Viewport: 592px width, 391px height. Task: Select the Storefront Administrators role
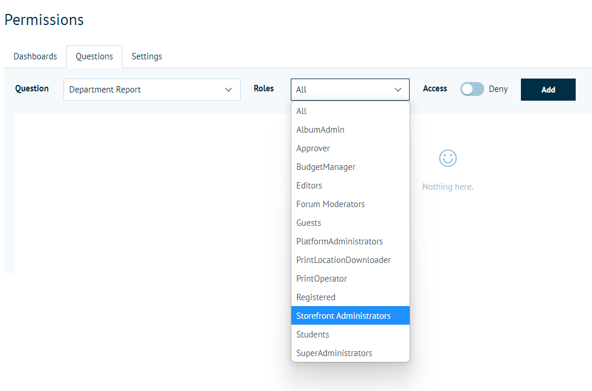point(350,315)
